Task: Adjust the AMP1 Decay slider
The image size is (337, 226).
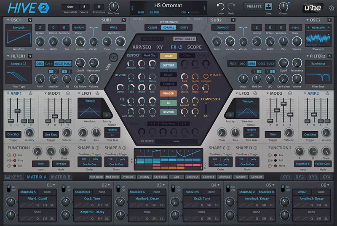Action: click(x=17, y=111)
